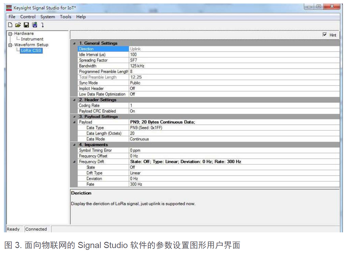Open the File menu

(12, 17)
